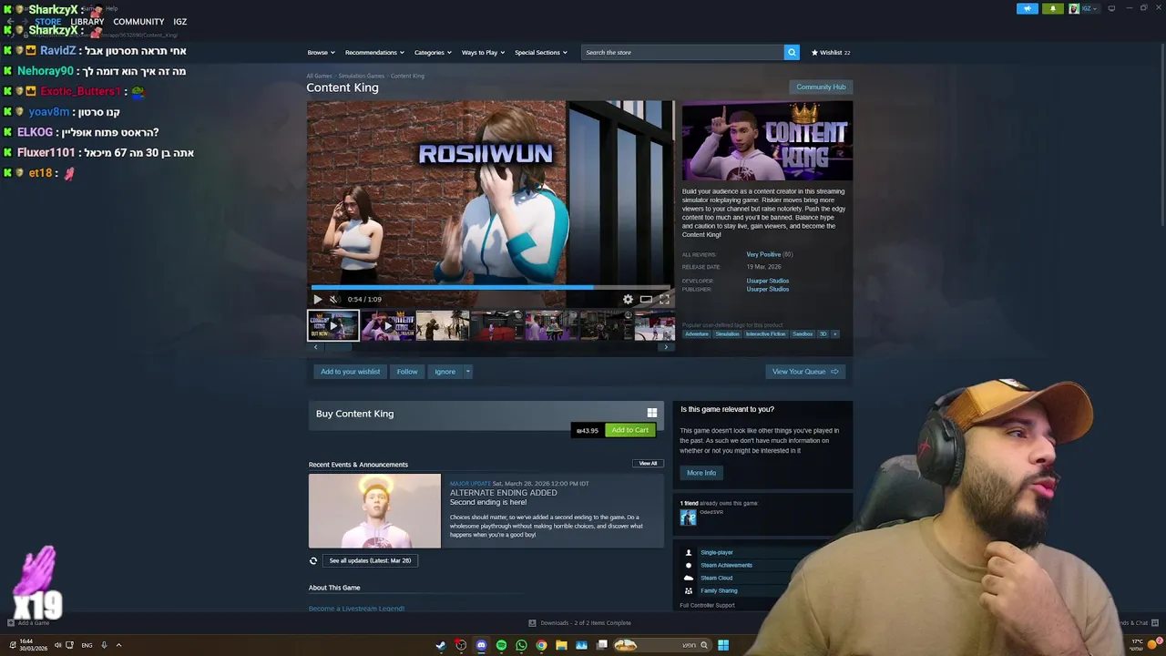Expand the Categories dropdown
This screenshot has height=656, width=1166.
click(433, 52)
